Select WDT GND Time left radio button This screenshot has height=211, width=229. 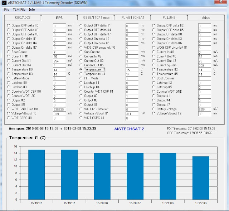click(9, 109)
